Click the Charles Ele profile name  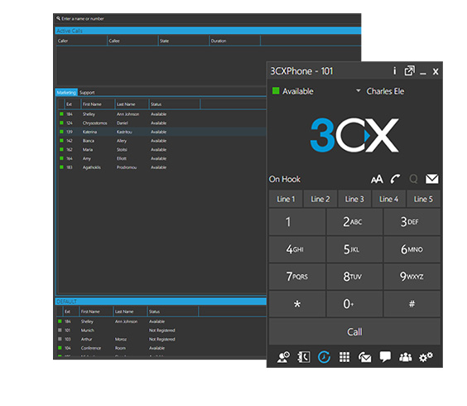(x=385, y=91)
